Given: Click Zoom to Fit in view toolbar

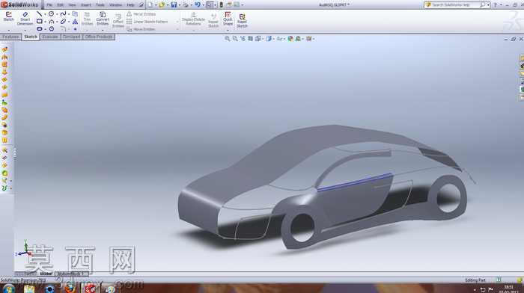Looking at the screenshot, I should point(228,39).
